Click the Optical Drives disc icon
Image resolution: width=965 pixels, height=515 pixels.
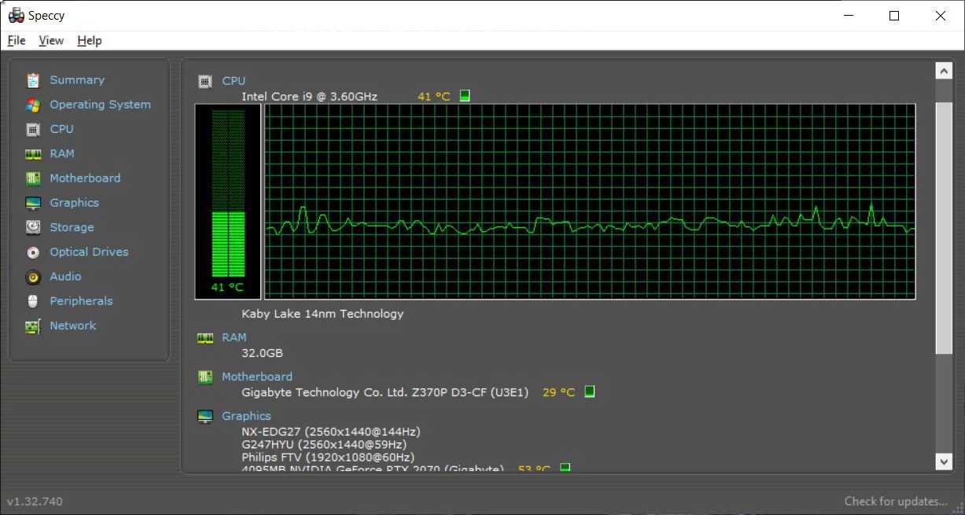tap(33, 252)
